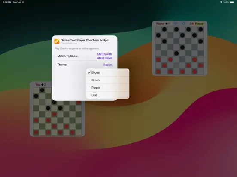The image size is (237, 177).
Task: Click the 'Theme' row label
Action: (62, 65)
